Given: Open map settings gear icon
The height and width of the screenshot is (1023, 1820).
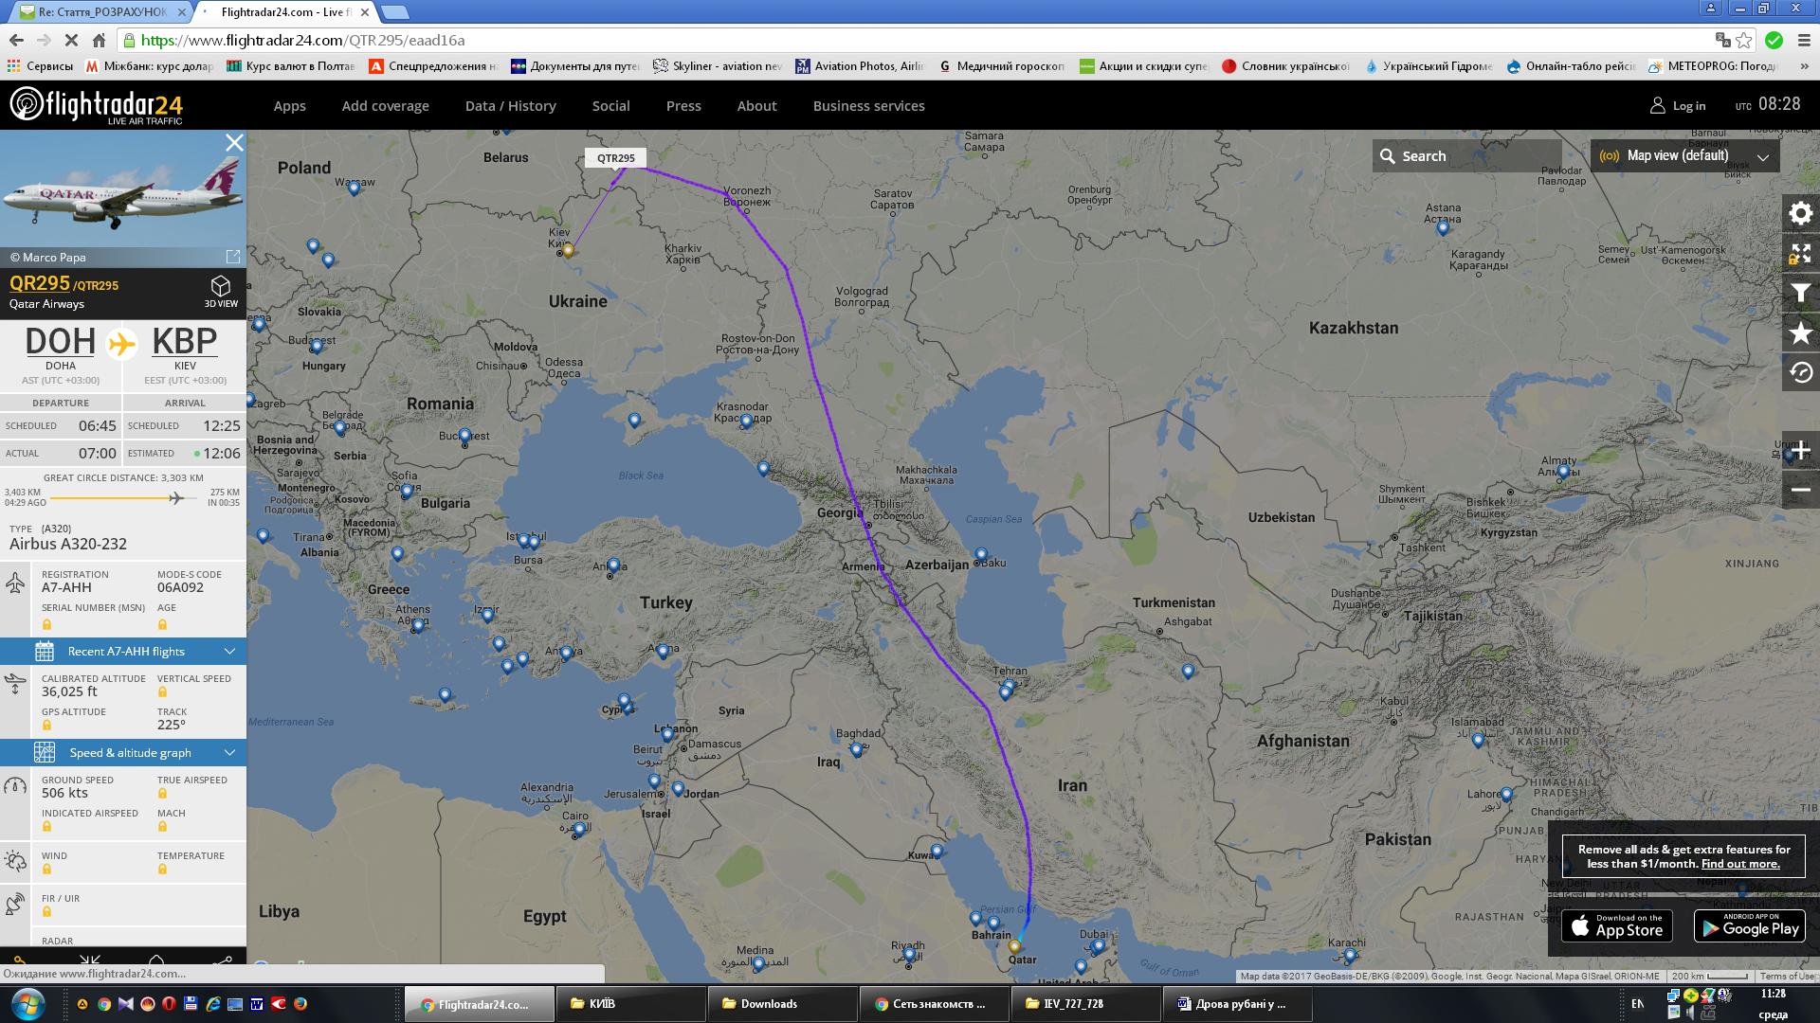Looking at the screenshot, I should click(x=1800, y=214).
